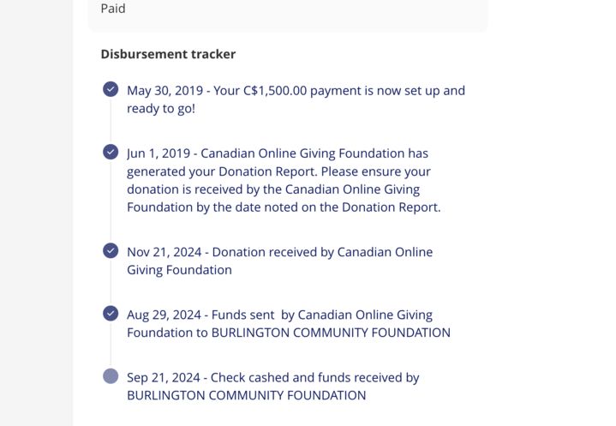
Task: Click the Jun 1, 2019 checkmark icon
Action: (111, 152)
